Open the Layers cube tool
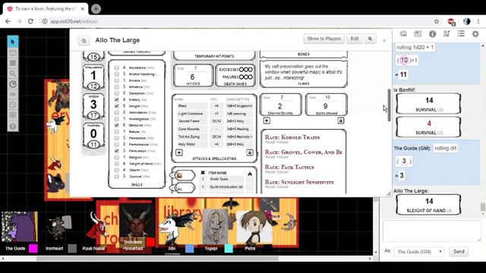The image size is (486, 273). pyautogui.click(x=13, y=52)
